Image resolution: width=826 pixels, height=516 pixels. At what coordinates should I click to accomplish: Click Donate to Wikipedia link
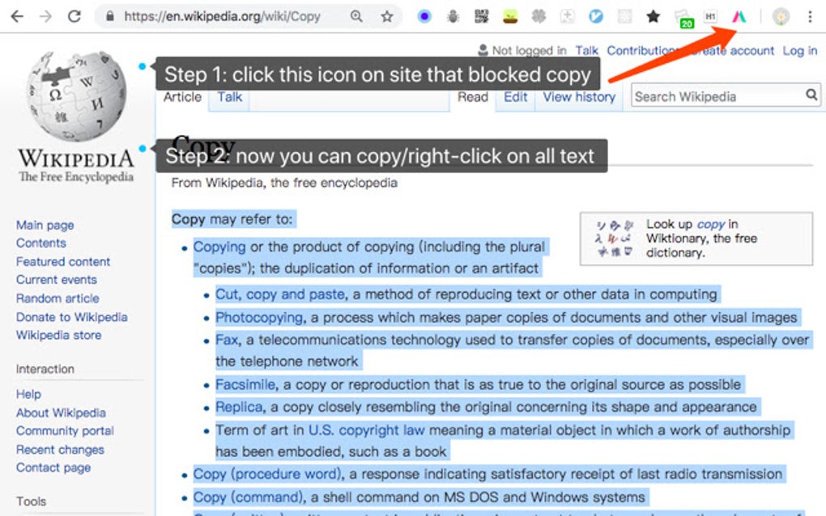71,317
